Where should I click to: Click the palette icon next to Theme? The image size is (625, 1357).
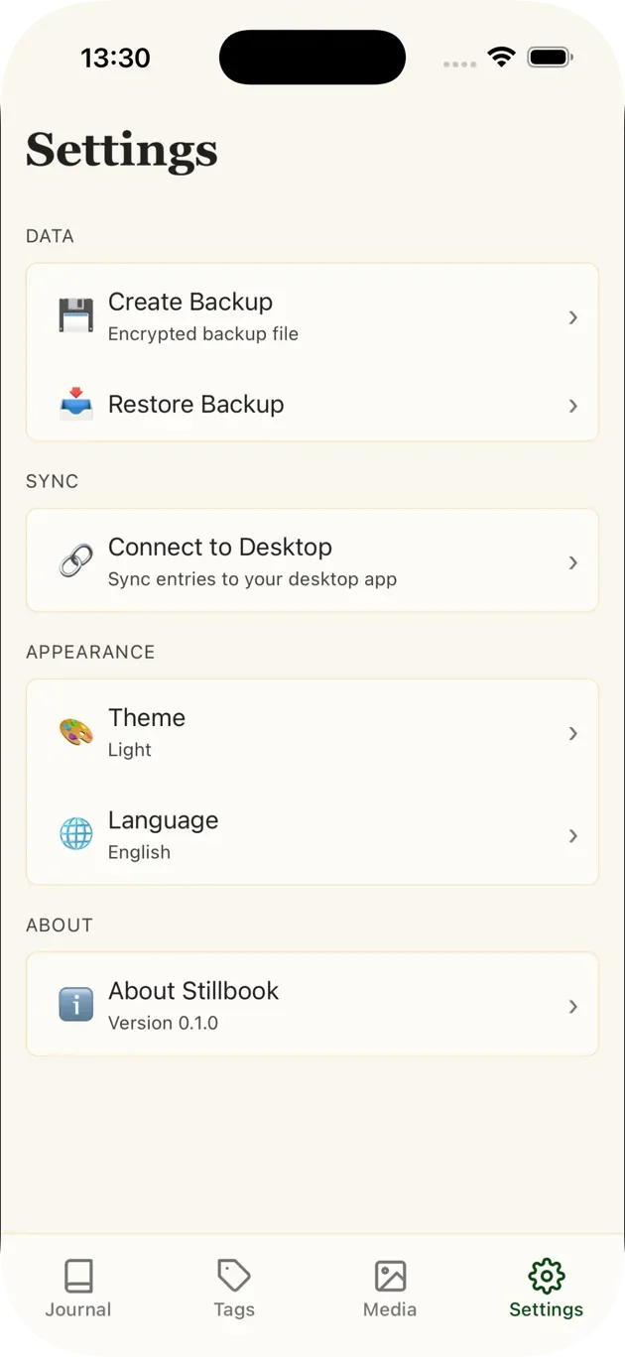75,731
